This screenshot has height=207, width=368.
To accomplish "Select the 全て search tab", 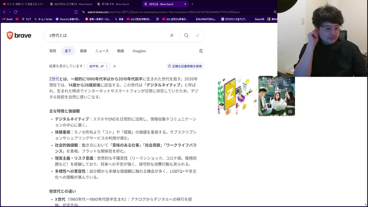I will pyautogui.click(x=68, y=51).
